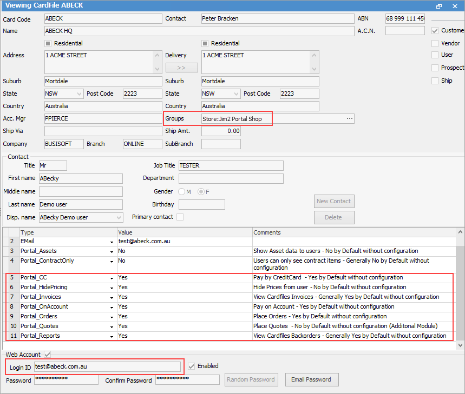
Task: Copy address to Delivery with >> button
Action: pyautogui.click(x=181, y=67)
